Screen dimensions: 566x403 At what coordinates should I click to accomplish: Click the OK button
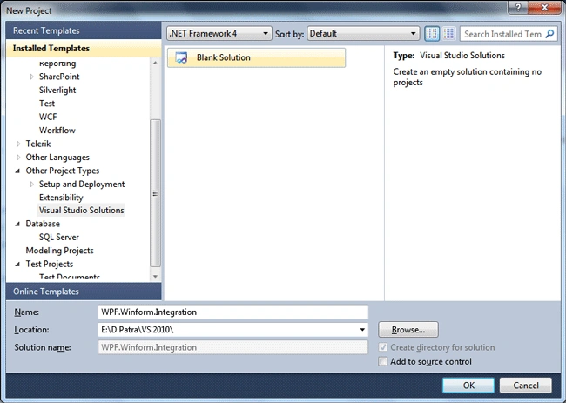pos(468,386)
